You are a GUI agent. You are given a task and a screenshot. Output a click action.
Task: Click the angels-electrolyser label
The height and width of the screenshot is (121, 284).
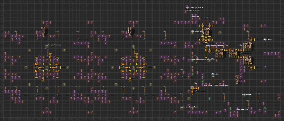53,45
